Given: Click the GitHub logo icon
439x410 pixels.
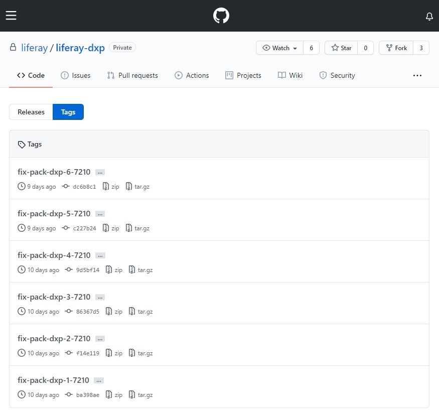Looking at the screenshot, I should pyautogui.click(x=221, y=16).
